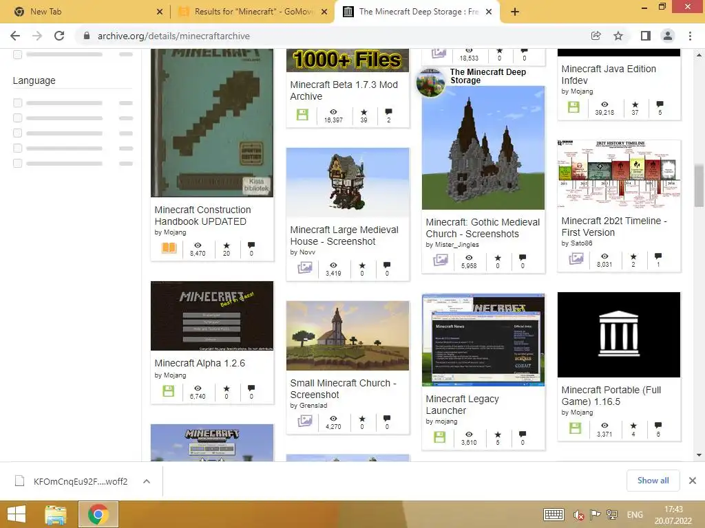Open Minecraft 2b2t Timeline - First Version link

point(613,227)
